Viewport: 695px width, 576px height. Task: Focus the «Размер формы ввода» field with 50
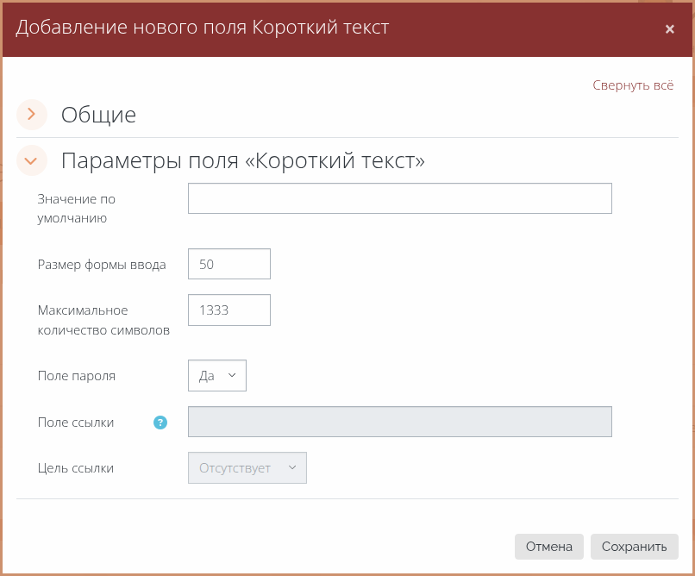pos(229,265)
